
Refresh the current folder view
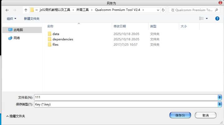click(163, 10)
